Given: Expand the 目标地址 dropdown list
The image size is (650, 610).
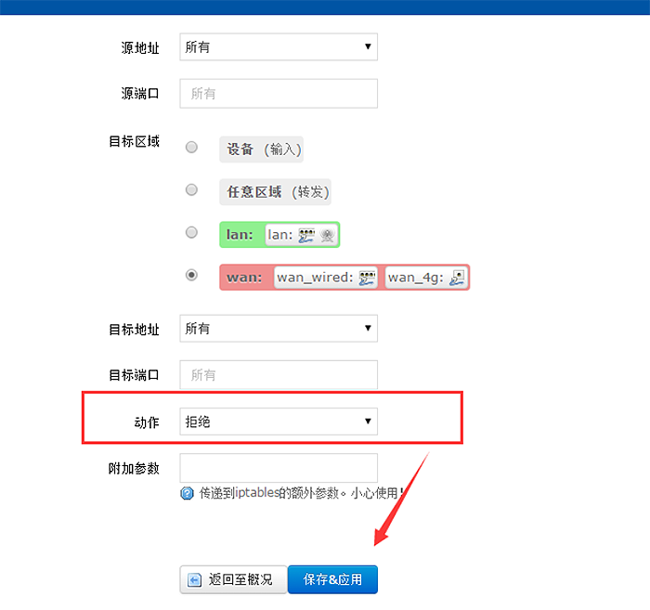Looking at the screenshot, I should [279, 329].
